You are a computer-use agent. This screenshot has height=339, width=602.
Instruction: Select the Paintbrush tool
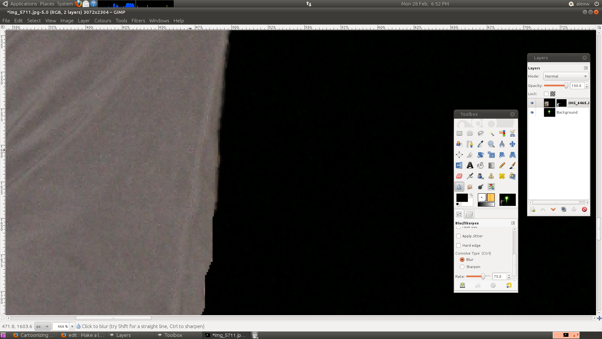512,165
